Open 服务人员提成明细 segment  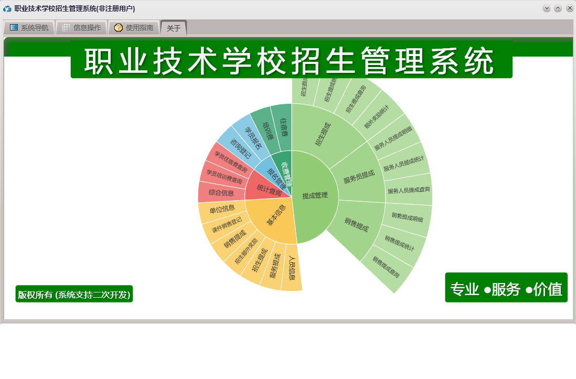[x=393, y=138]
